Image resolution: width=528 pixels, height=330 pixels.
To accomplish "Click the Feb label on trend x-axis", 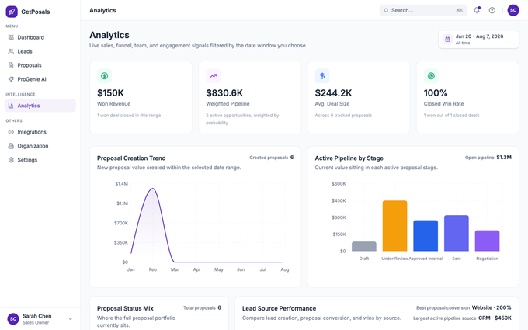I will [x=153, y=269].
